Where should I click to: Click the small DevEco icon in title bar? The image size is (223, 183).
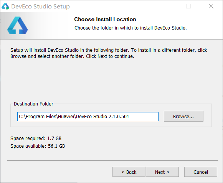pos(5,7)
